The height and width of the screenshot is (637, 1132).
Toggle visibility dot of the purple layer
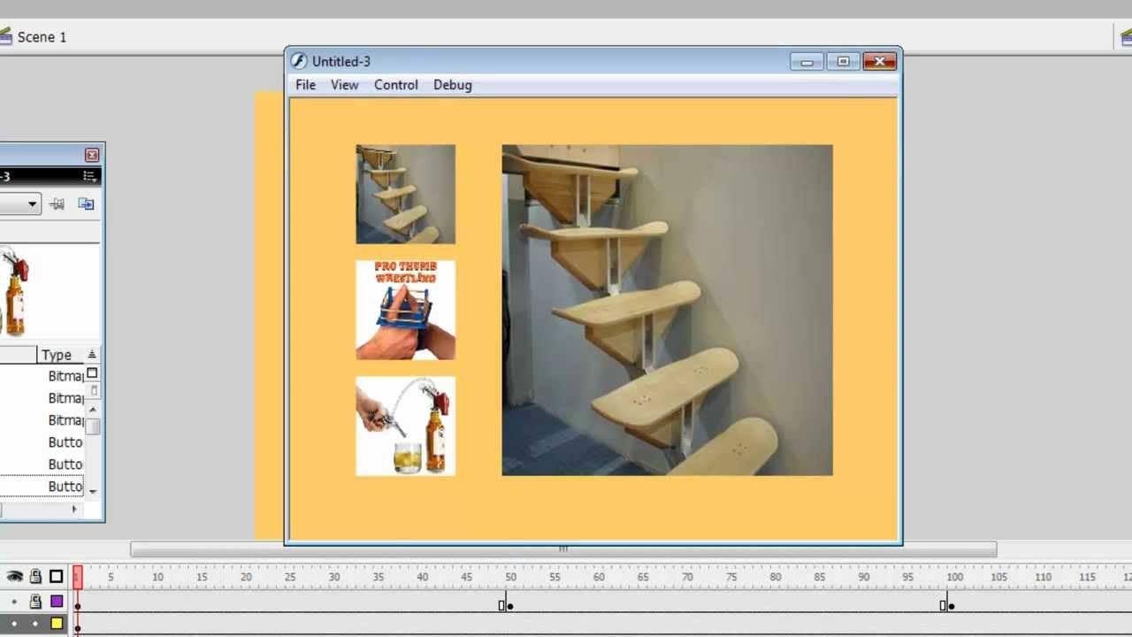tap(14, 602)
